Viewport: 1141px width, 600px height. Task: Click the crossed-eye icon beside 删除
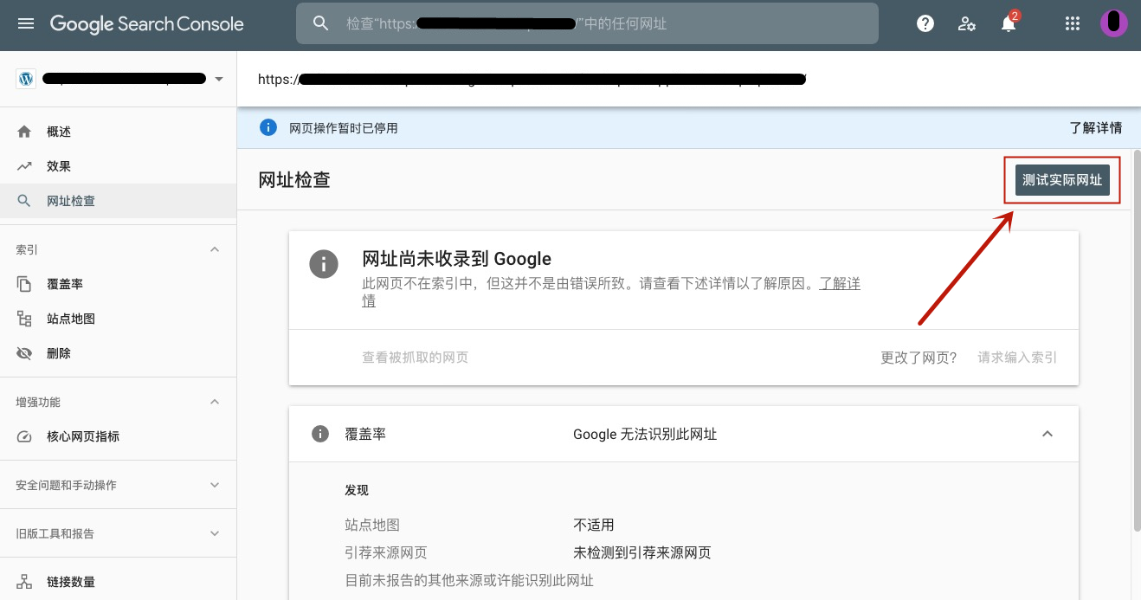[24, 353]
